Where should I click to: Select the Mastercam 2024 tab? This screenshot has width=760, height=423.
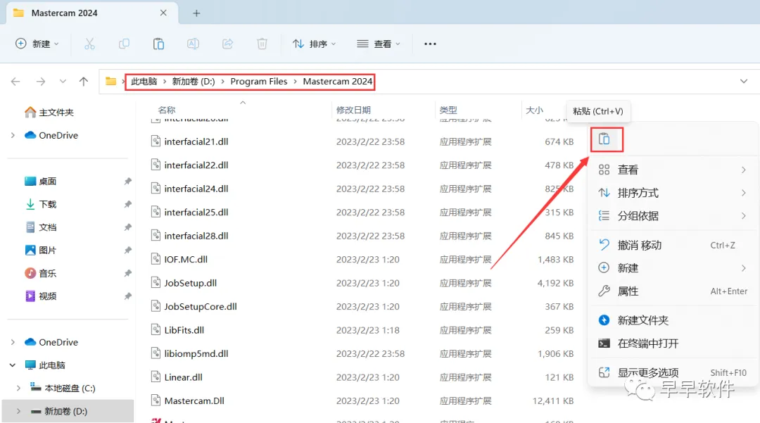(92, 13)
